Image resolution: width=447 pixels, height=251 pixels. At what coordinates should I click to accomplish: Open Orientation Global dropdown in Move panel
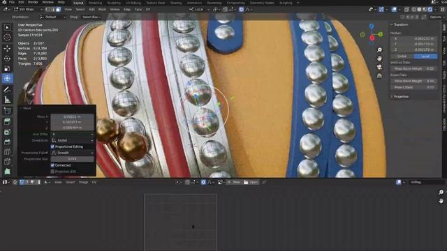73,140
